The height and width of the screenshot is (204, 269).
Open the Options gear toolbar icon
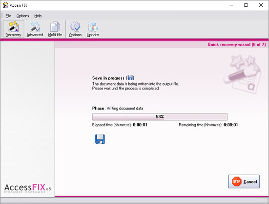coord(75,29)
